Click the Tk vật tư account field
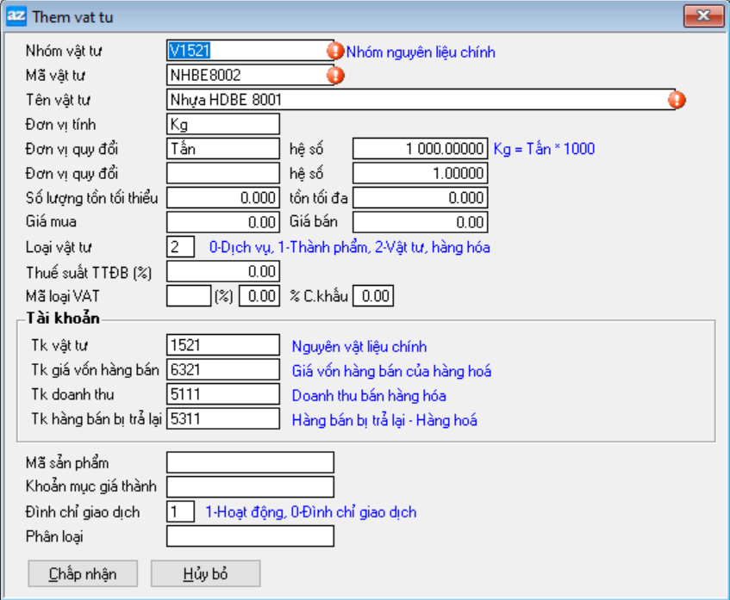The width and height of the screenshot is (730, 600). pyautogui.click(x=223, y=347)
